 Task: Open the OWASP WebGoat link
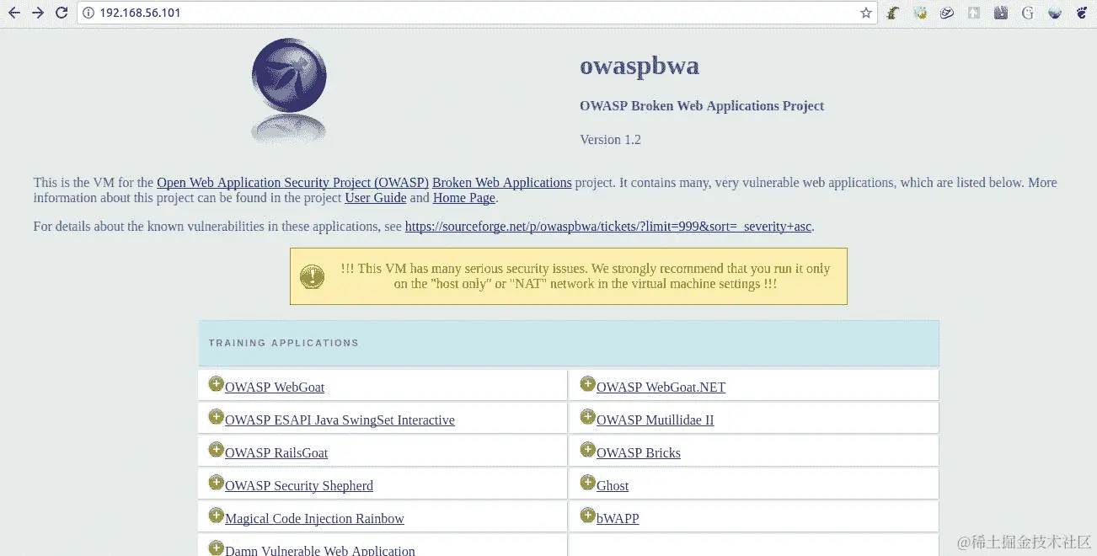(275, 388)
